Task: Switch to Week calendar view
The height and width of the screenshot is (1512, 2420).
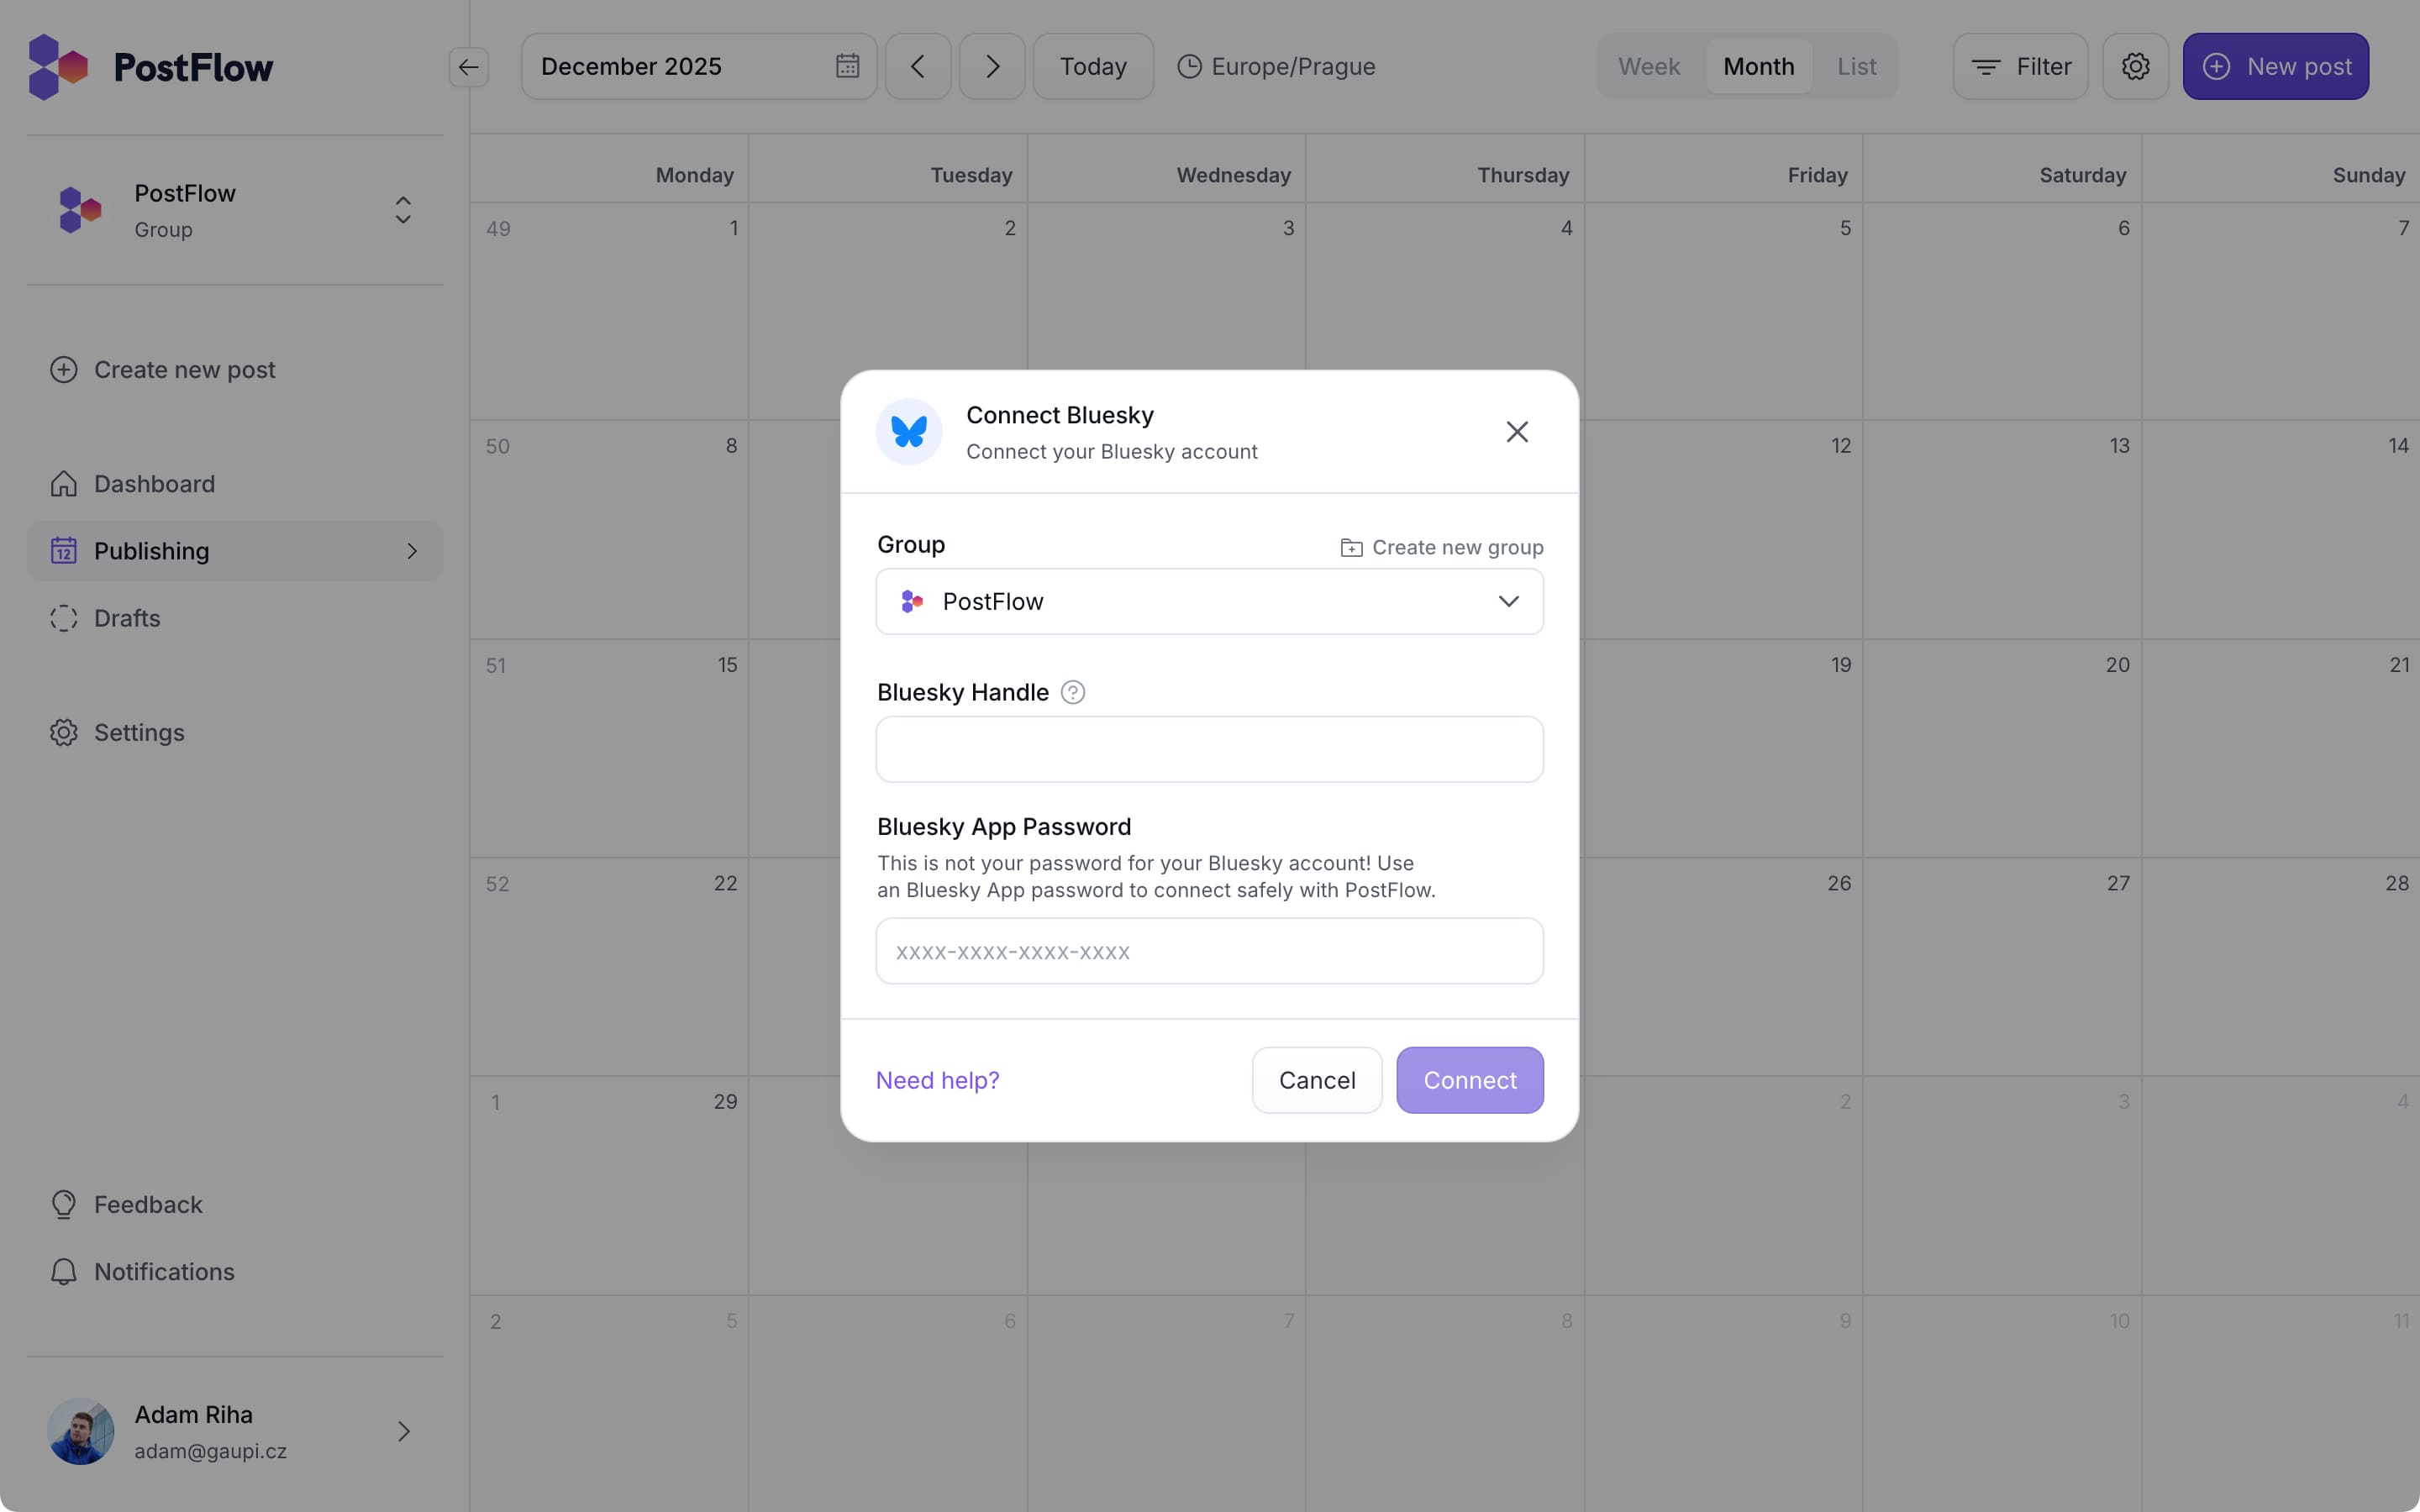Action: (x=1647, y=66)
